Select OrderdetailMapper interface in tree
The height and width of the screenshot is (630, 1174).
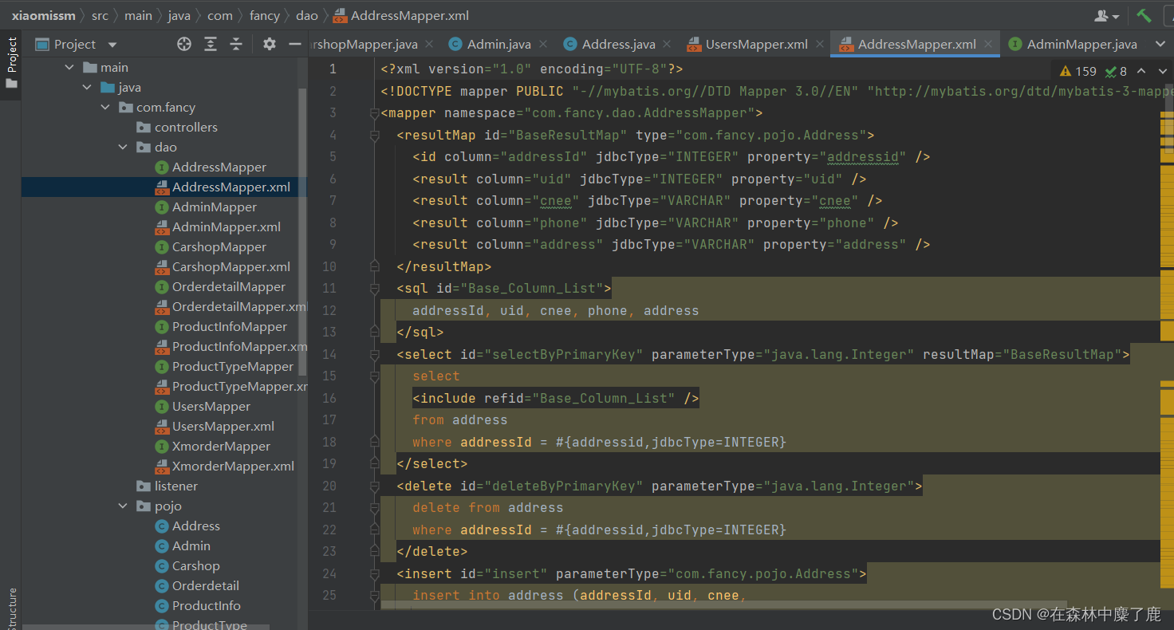(x=220, y=287)
